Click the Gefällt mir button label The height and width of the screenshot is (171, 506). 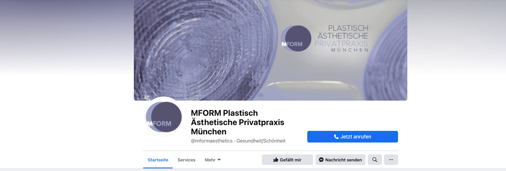(x=291, y=160)
